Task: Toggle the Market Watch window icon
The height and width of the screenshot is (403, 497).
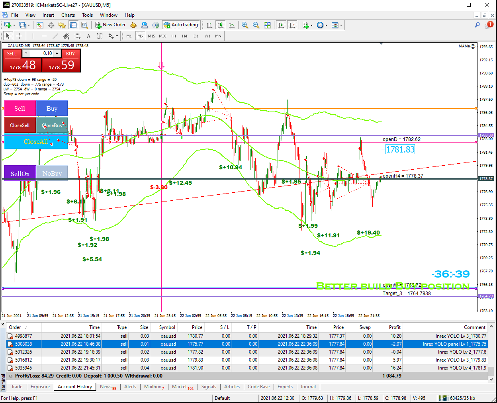Action: click(x=40, y=25)
